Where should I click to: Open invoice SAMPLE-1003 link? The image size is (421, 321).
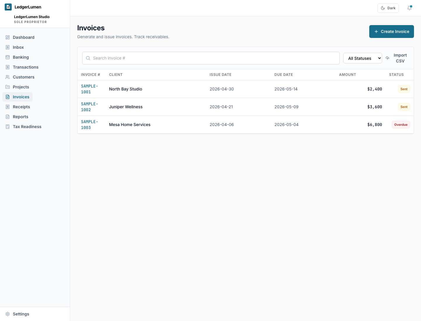pyautogui.click(x=89, y=125)
